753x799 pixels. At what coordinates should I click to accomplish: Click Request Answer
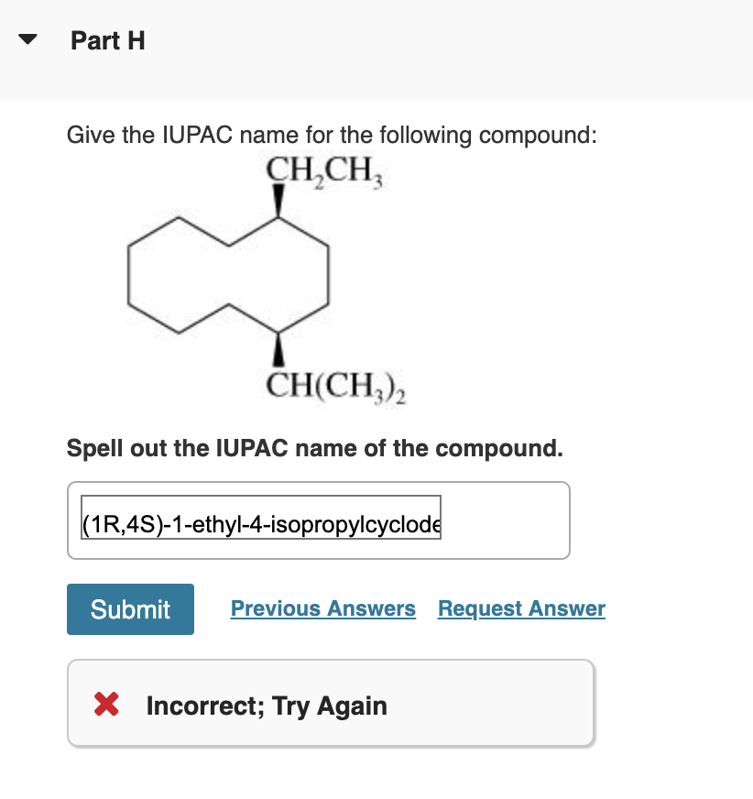pyautogui.click(x=521, y=608)
